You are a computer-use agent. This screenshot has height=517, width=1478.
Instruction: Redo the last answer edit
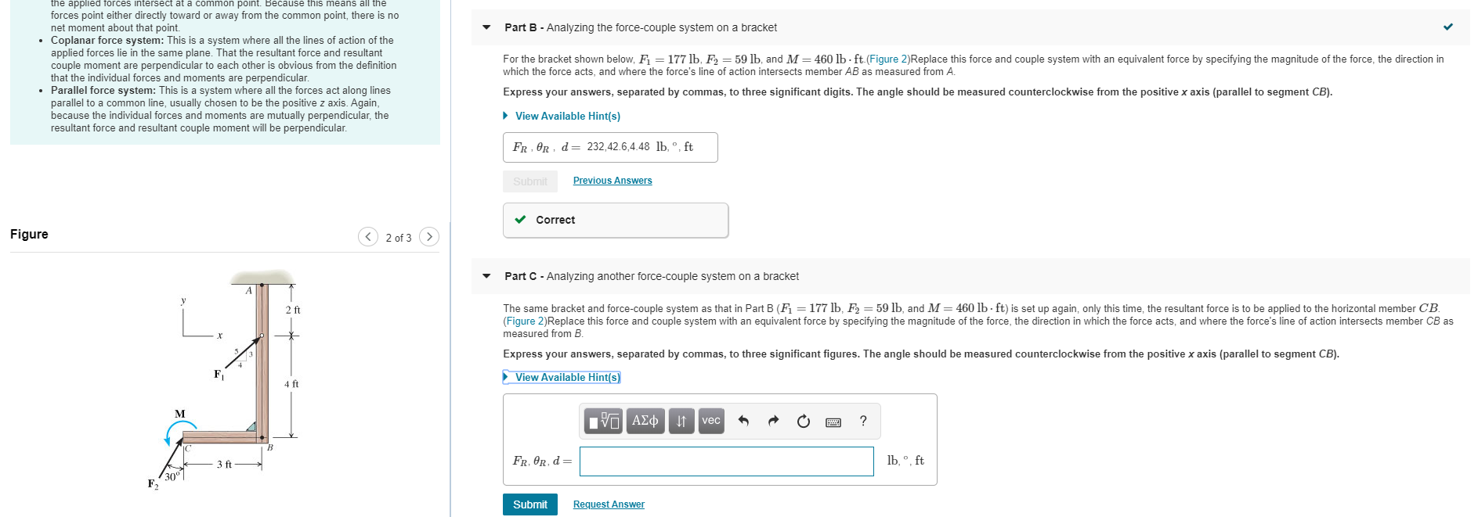(x=772, y=421)
